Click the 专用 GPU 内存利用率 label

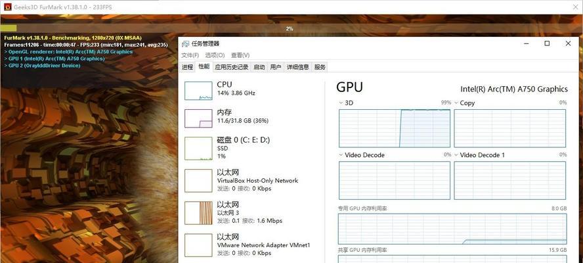tap(362, 208)
